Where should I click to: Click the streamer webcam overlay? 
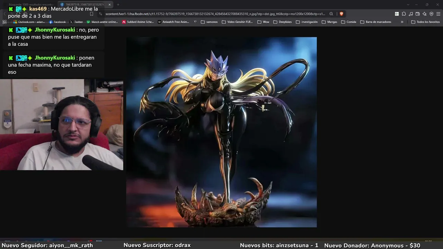pos(62,124)
